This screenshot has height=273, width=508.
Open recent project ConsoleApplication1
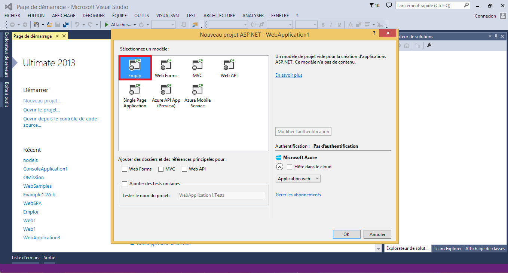[45, 169]
